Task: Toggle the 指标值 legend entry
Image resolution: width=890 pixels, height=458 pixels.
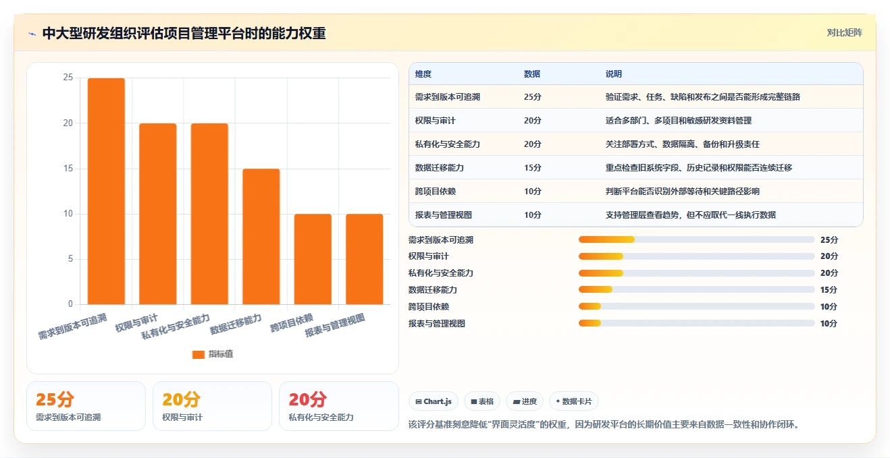Action: tap(213, 354)
